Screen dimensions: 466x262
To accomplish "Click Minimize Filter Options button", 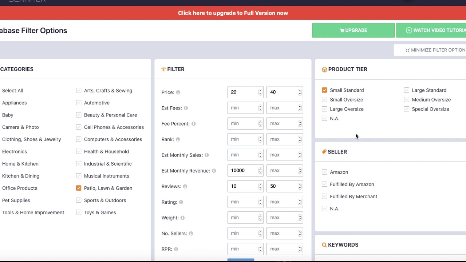I will (x=430, y=50).
